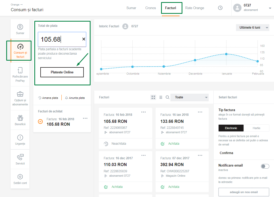The width and height of the screenshot is (274, 197).
Task: Switch invoices to list view
Action: (161, 97)
